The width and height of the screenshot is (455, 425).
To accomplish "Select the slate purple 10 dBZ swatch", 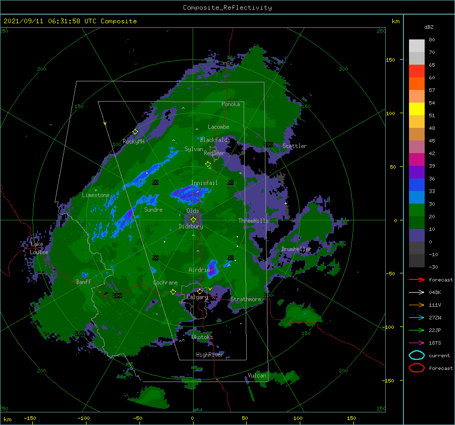I will 417,235.
